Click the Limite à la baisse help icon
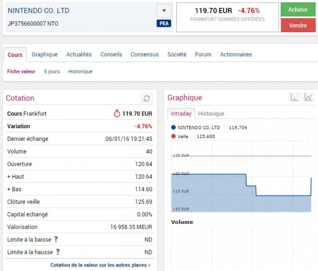This screenshot has width=318, height=271. coord(56,239)
